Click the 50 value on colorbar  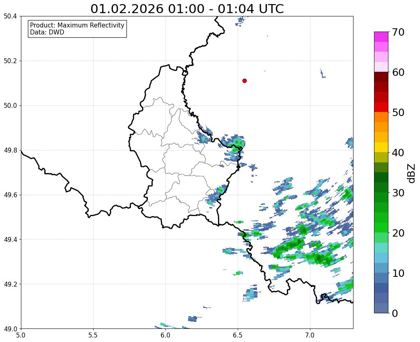point(398,112)
